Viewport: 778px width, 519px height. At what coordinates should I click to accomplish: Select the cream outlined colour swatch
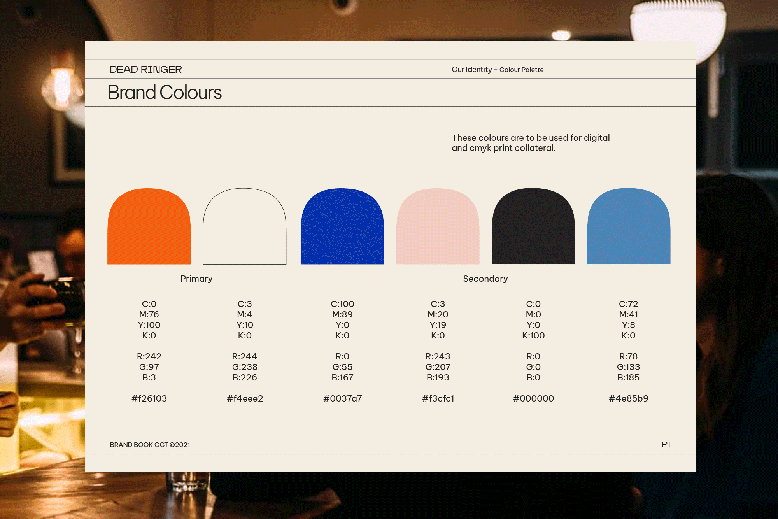[245, 226]
